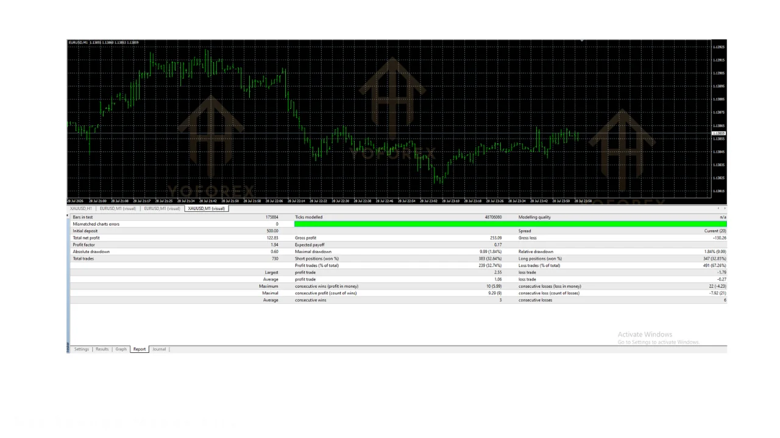Select the XAUUSD,M1 (visual) chart tab
This screenshot has width=780, height=438.
[207, 209]
